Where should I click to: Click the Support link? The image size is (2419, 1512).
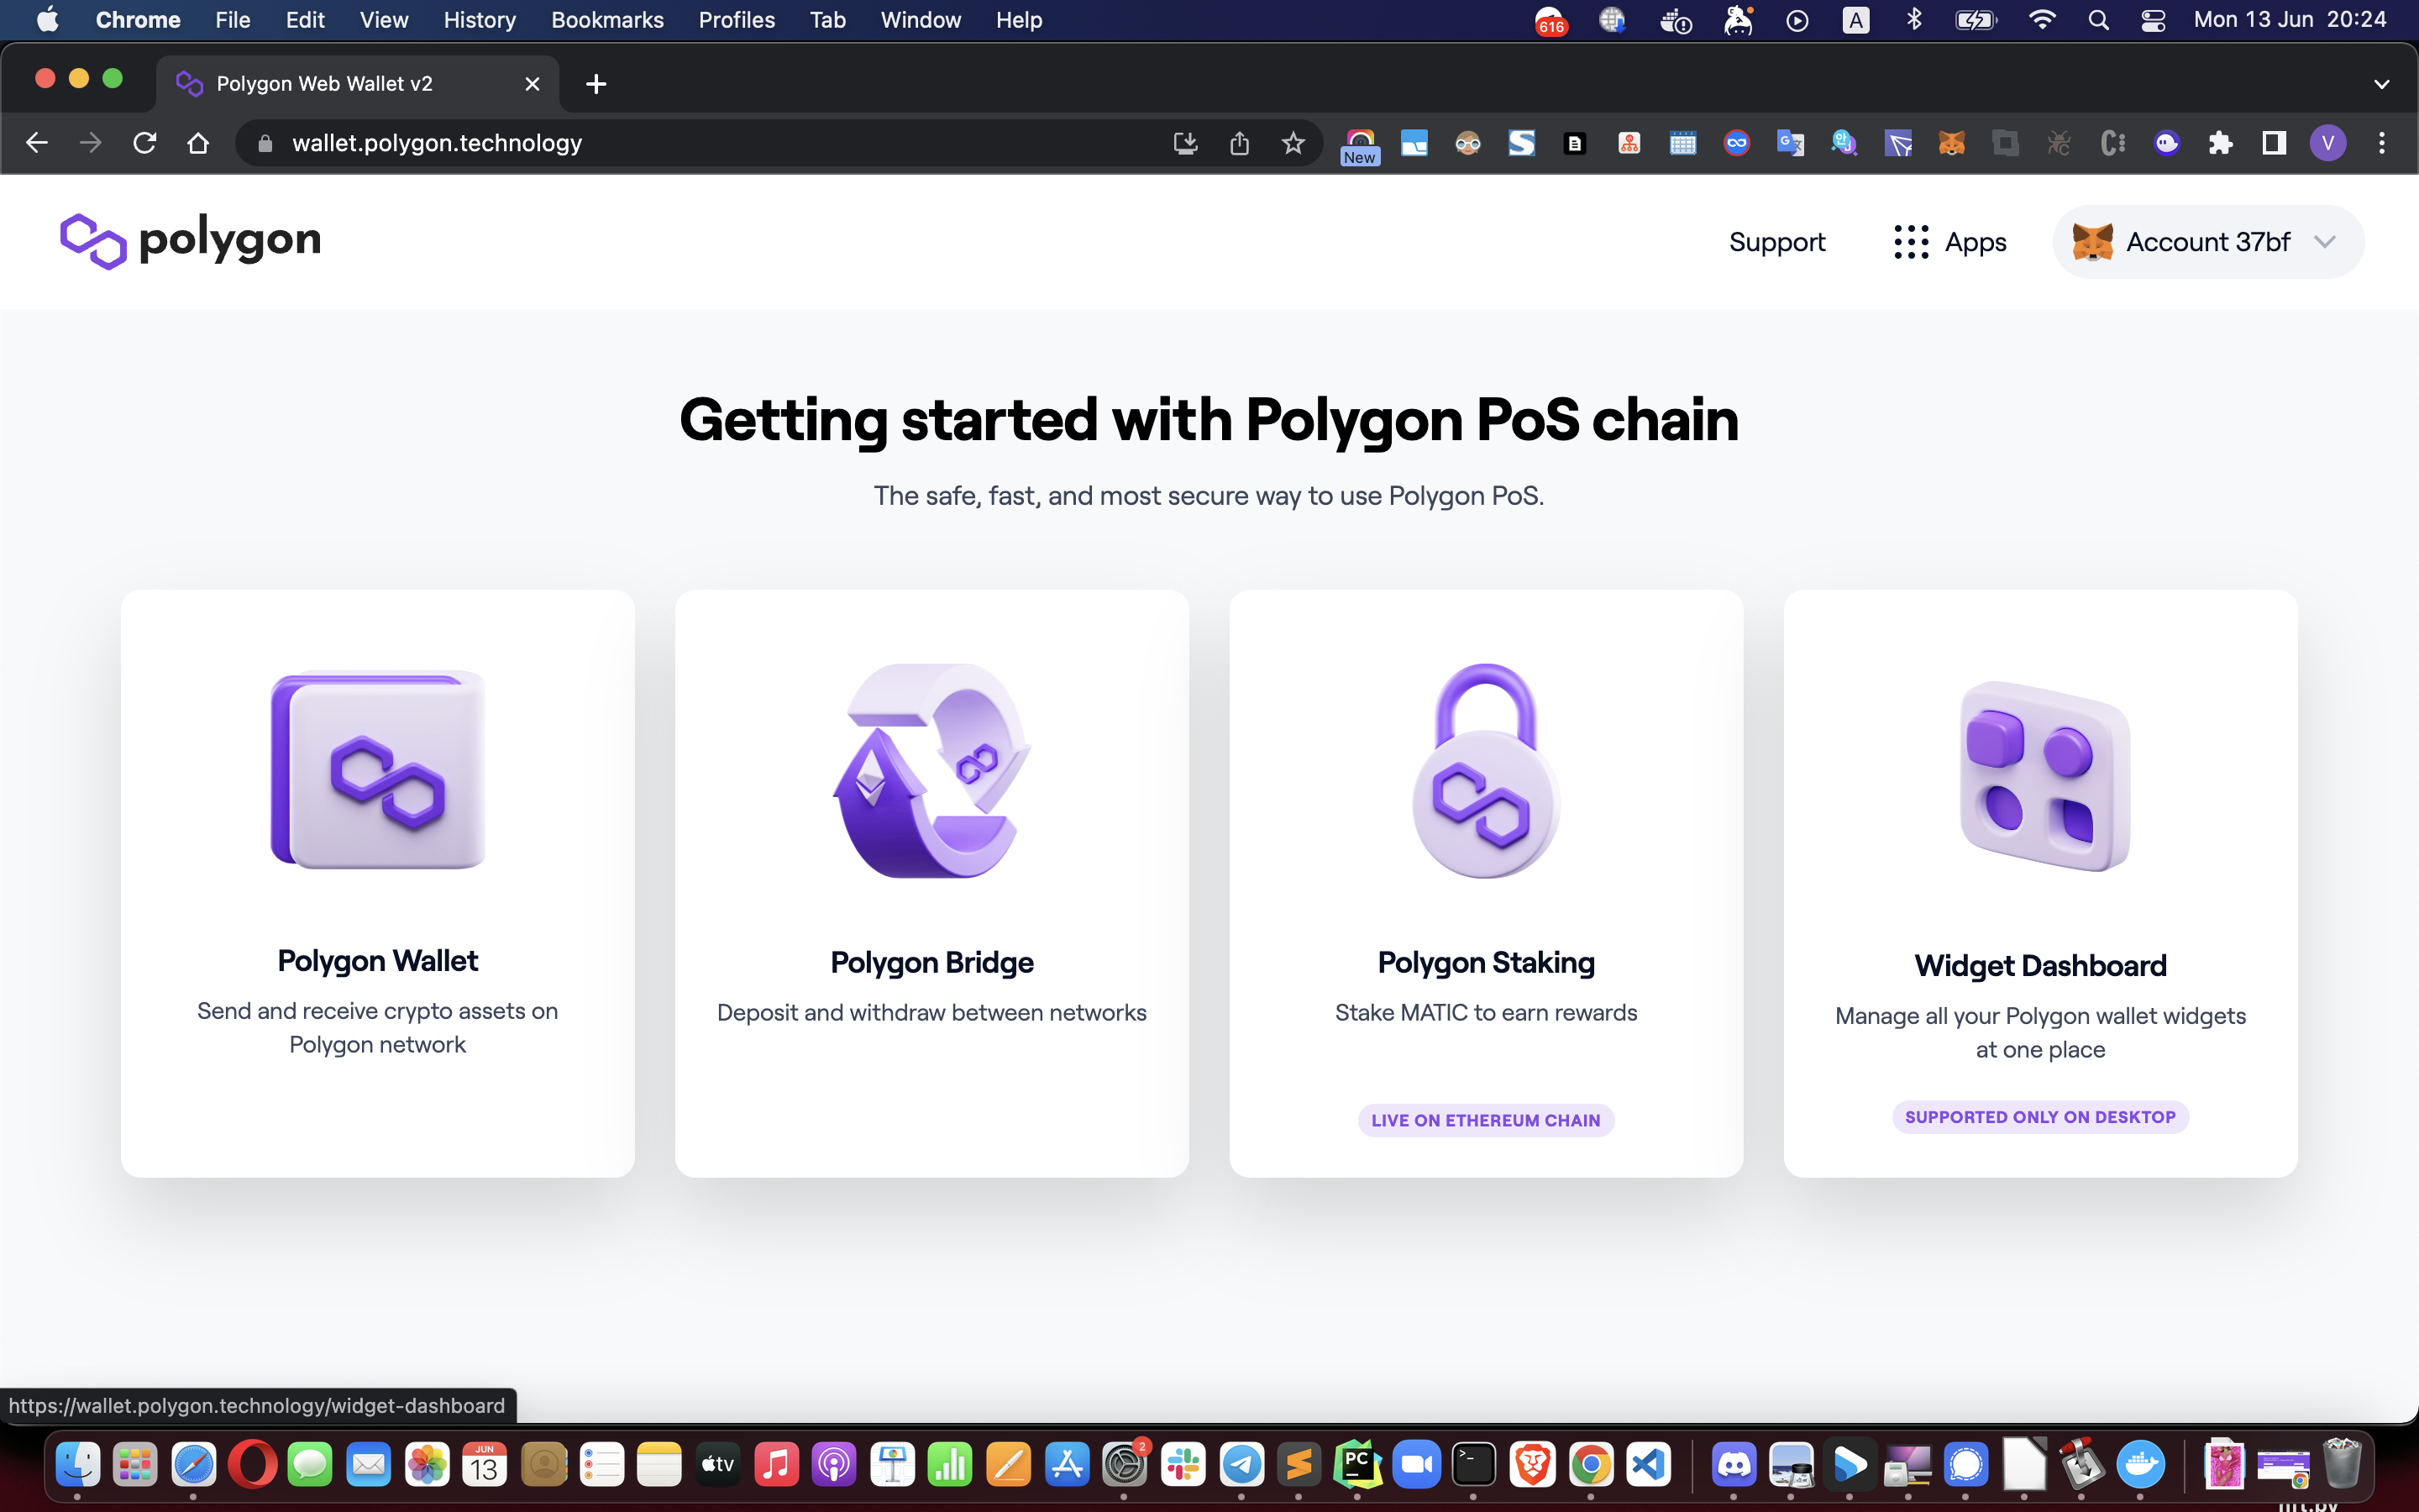point(1776,242)
